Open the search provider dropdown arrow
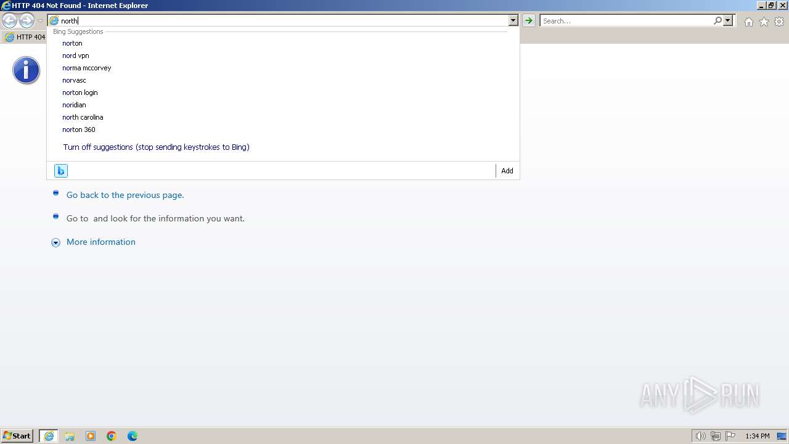The image size is (789, 444). tap(728, 21)
